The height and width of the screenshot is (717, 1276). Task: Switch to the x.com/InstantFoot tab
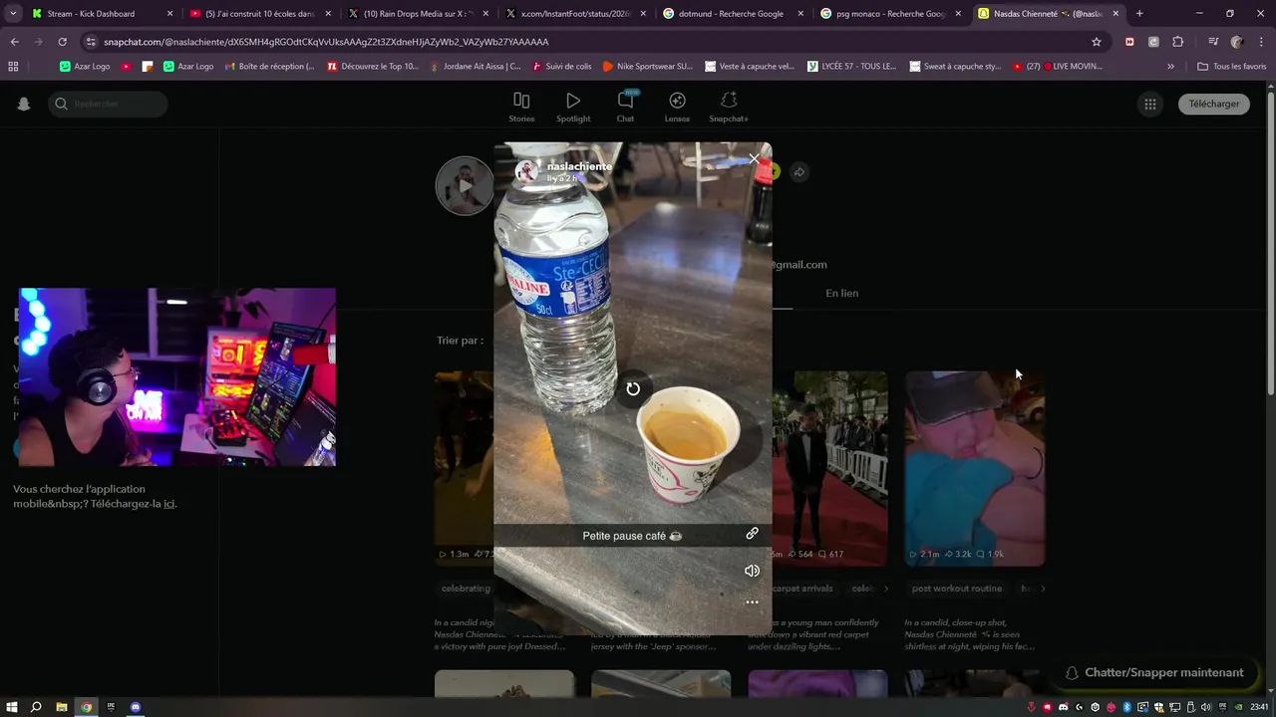[x=575, y=14]
